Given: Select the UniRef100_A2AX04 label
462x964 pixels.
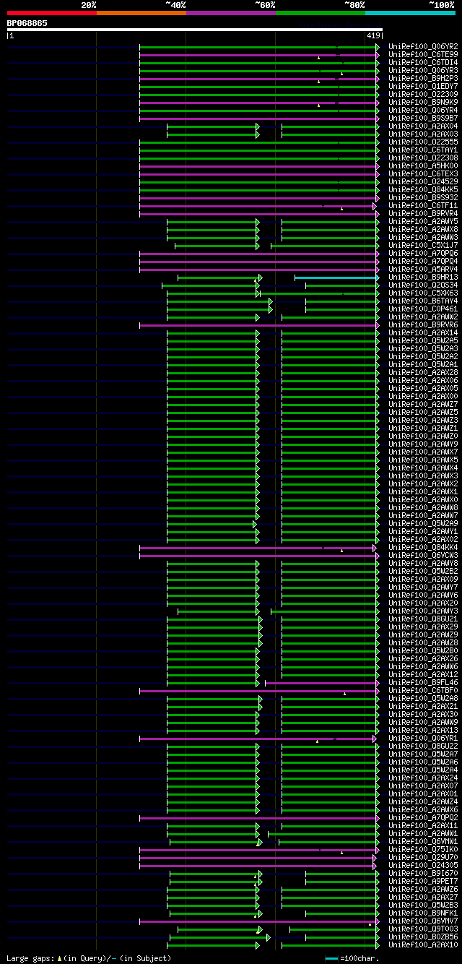Looking at the screenshot, I should (x=423, y=126).
